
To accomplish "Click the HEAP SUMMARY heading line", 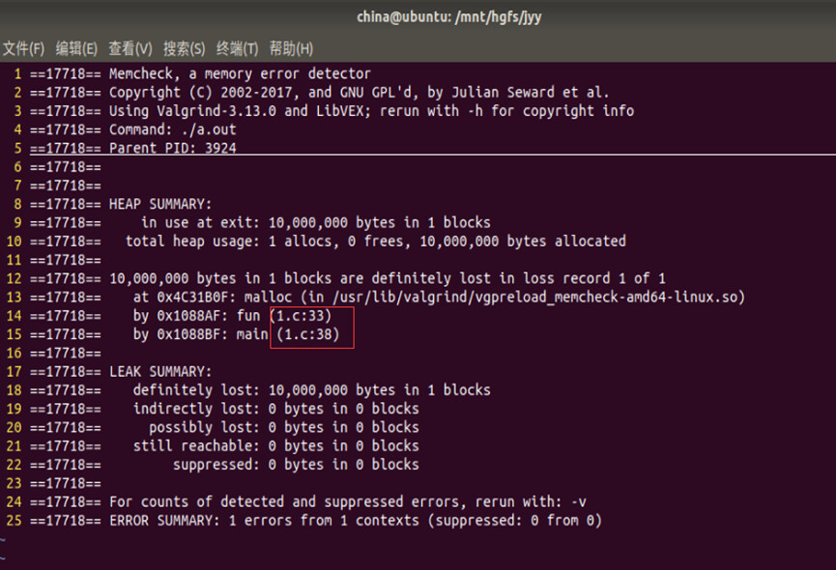I will [x=159, y=204].
